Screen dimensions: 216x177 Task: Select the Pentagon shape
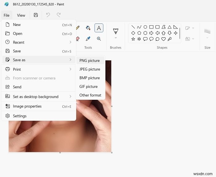(x=139, y=33)
